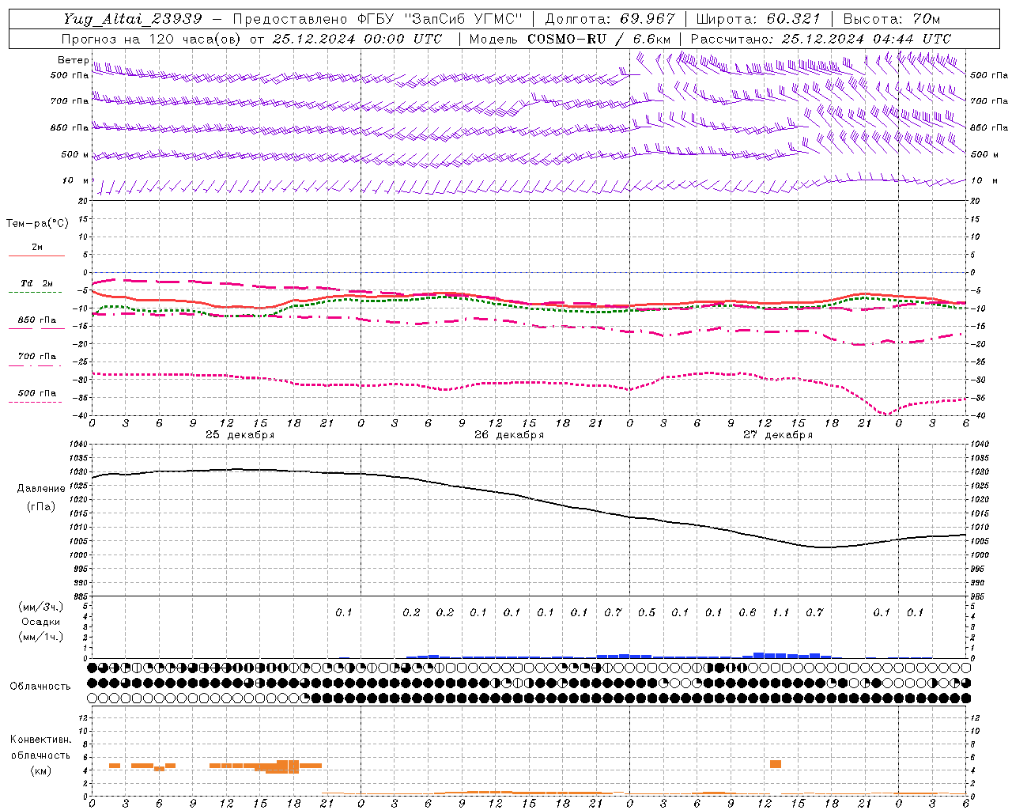Image resolution: width=1012 pixels, height=810 pixels.
Task: Click the 10 м wind level label on left
Action: [76, 180]
